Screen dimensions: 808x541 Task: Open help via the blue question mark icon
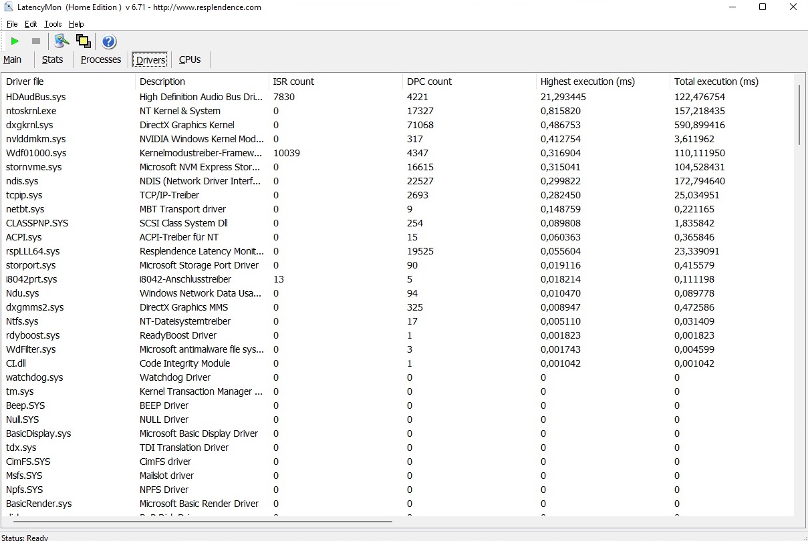tap(109, 41)
